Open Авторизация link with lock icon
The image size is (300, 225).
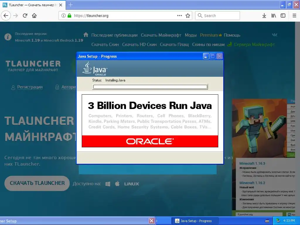65,87
